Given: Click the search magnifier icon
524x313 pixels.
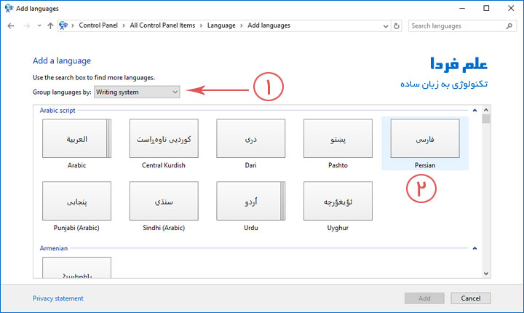Looking at the screenshot, I should (x=509, y=25).
